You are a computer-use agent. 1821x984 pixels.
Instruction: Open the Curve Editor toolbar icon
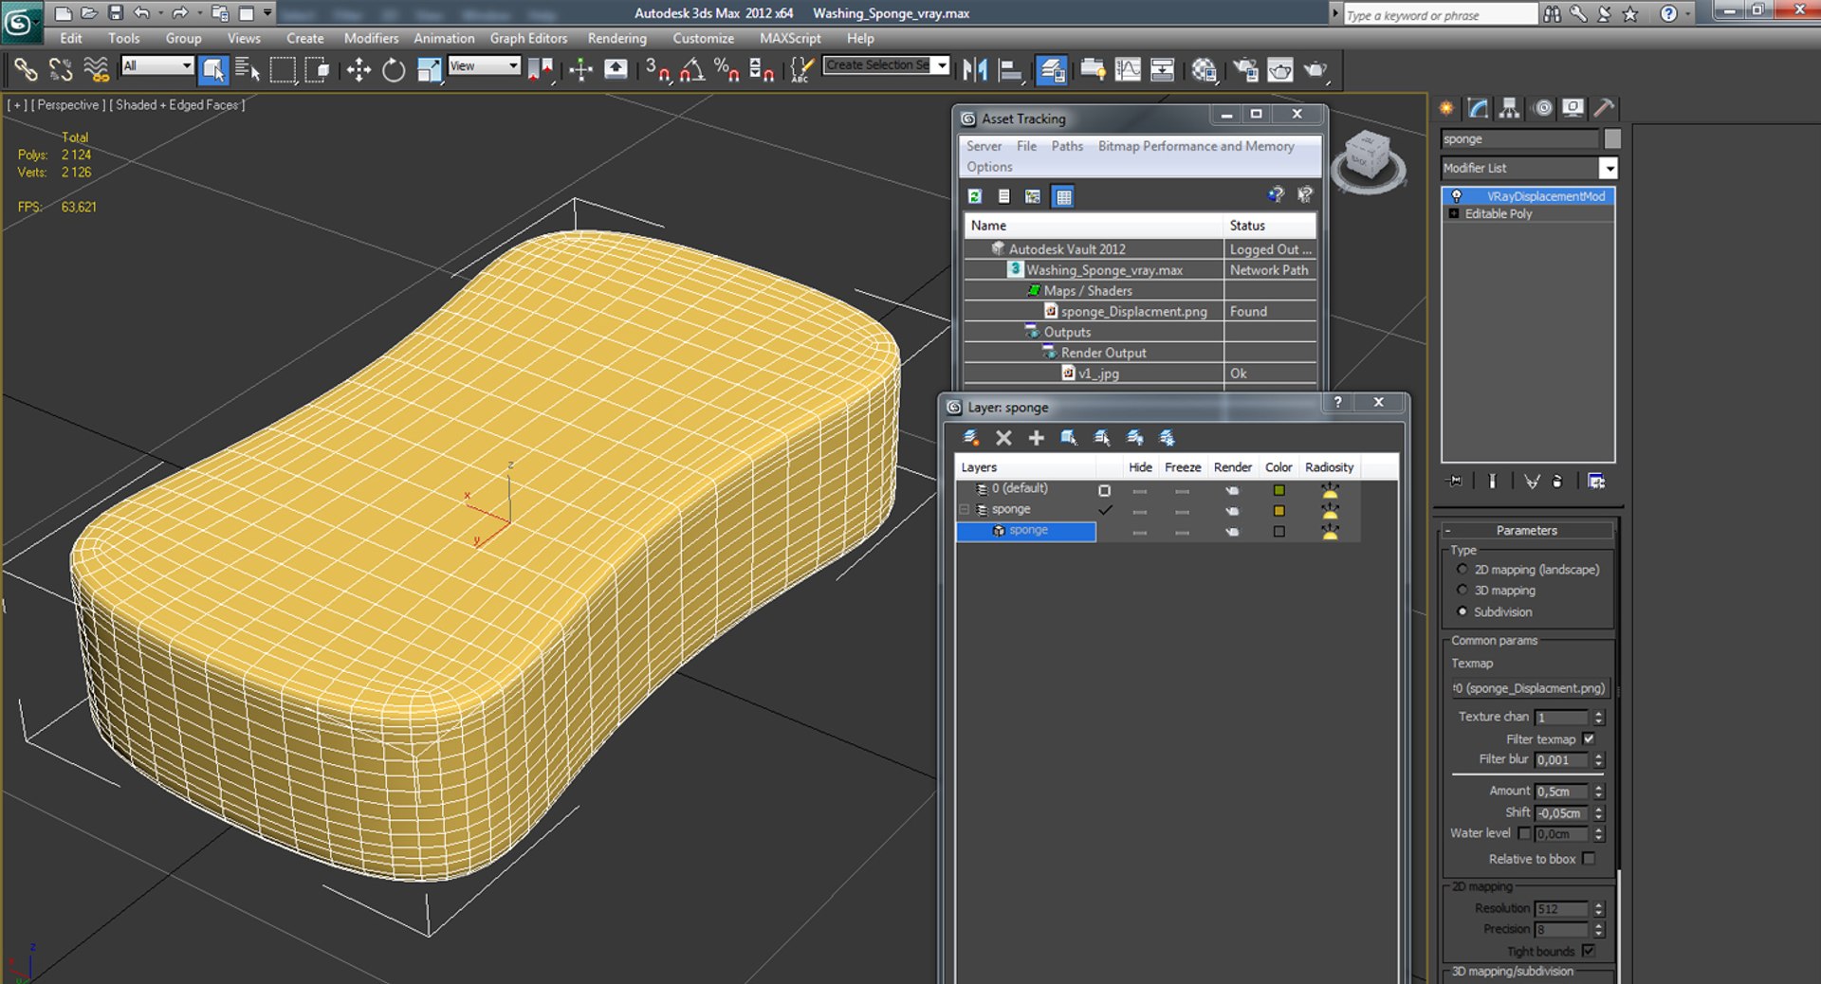(x=1128, y=70)
